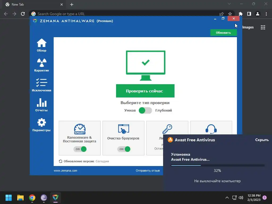272x204 pixels.
Task: Click Проверить сейчас scan button
Action: 145,91
